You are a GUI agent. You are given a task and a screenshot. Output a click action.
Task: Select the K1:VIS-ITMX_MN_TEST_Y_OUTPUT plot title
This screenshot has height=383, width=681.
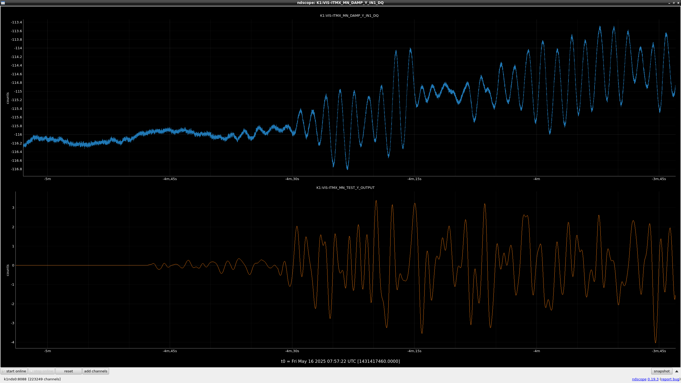(x=345, y=188)
